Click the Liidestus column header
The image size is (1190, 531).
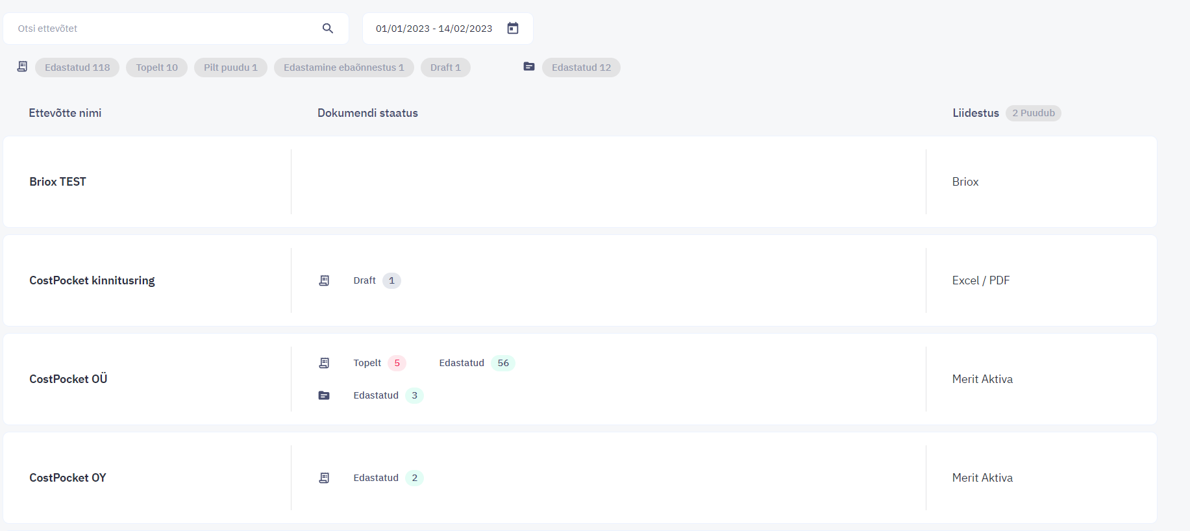coord(976,113)
